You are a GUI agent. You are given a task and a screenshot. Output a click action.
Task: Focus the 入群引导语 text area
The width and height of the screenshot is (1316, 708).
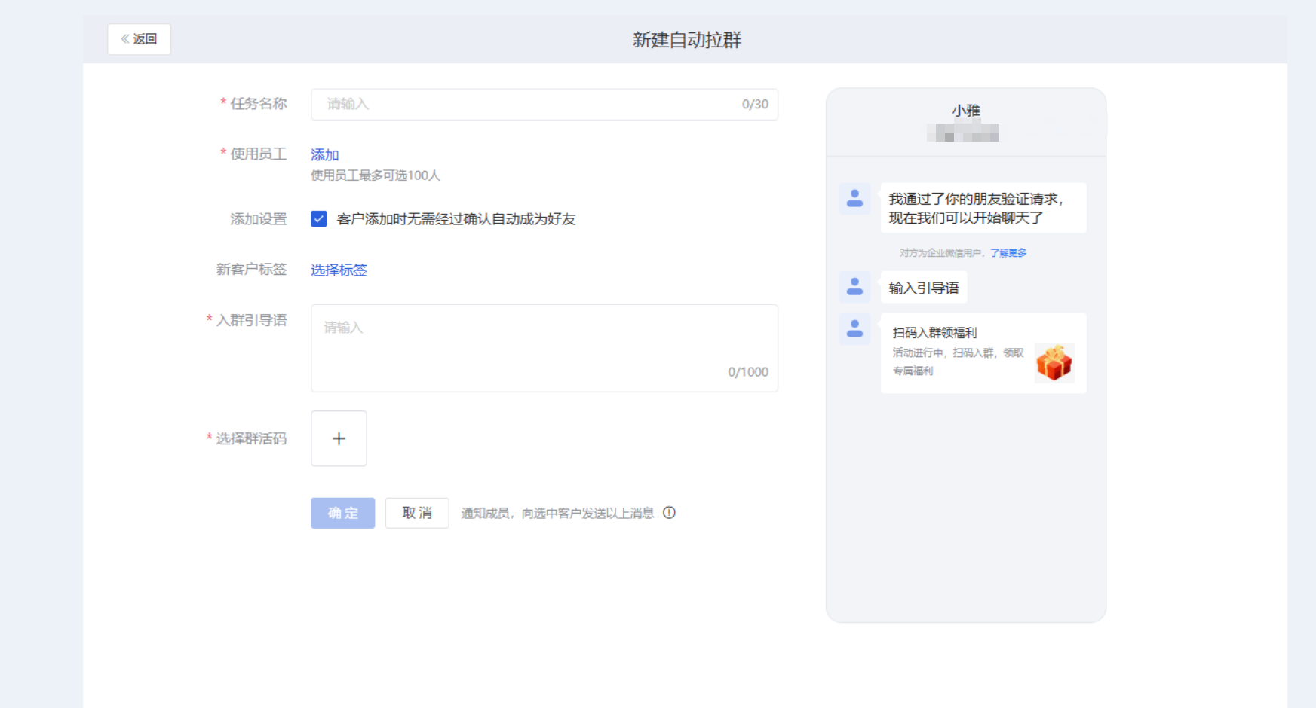(544, 348)
